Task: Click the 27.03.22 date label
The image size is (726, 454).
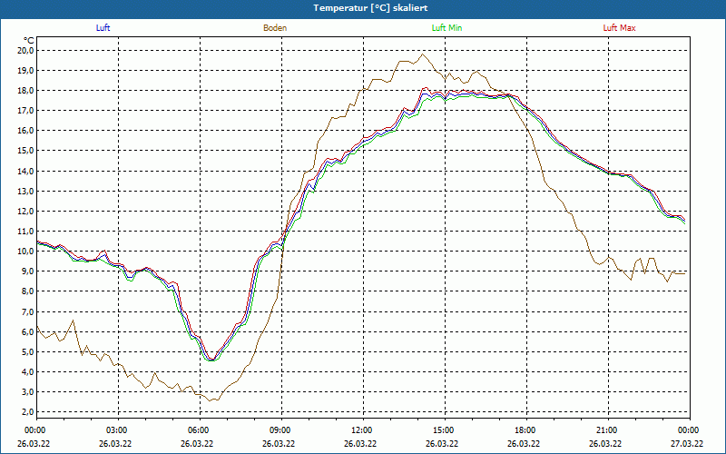Action: (687, 443)
